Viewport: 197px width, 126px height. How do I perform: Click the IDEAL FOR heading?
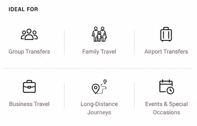[23, 9]
